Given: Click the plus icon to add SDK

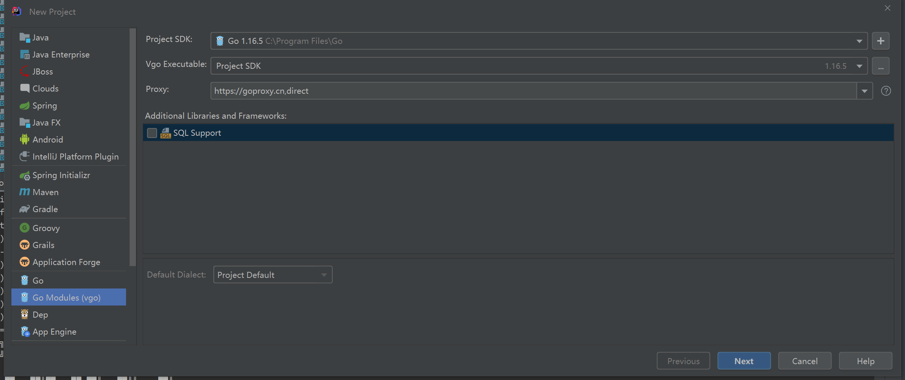Looking at the screenshot, I should pos(880,41).
